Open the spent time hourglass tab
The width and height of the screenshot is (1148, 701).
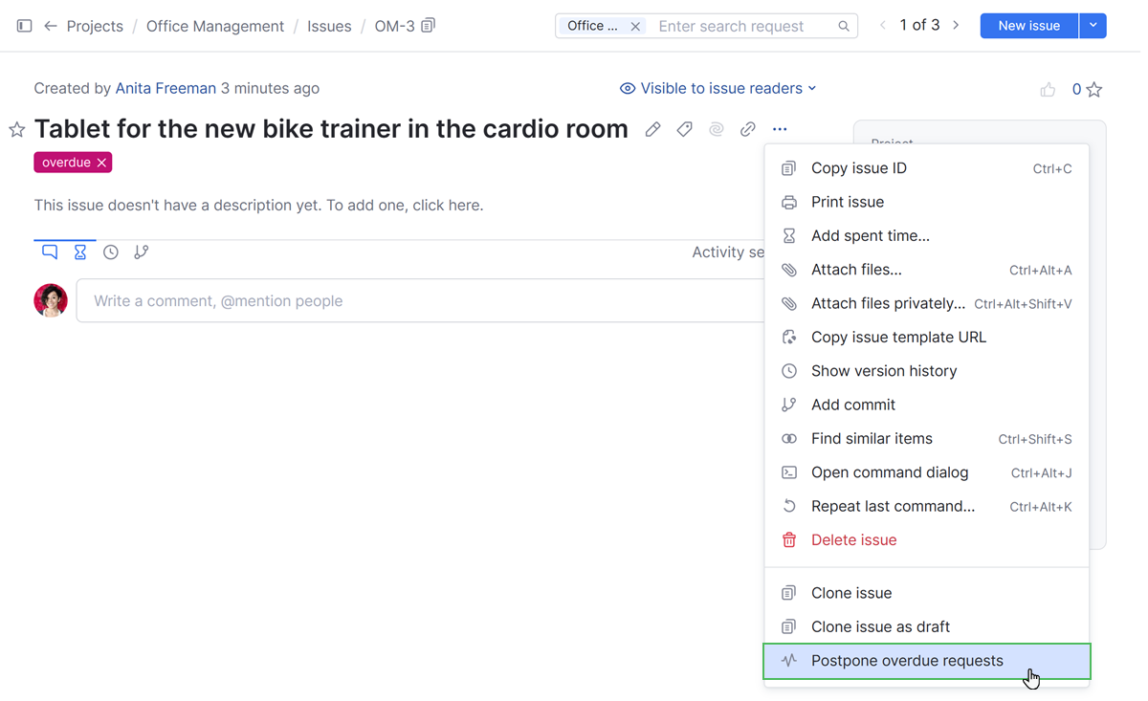pos(80,252)
